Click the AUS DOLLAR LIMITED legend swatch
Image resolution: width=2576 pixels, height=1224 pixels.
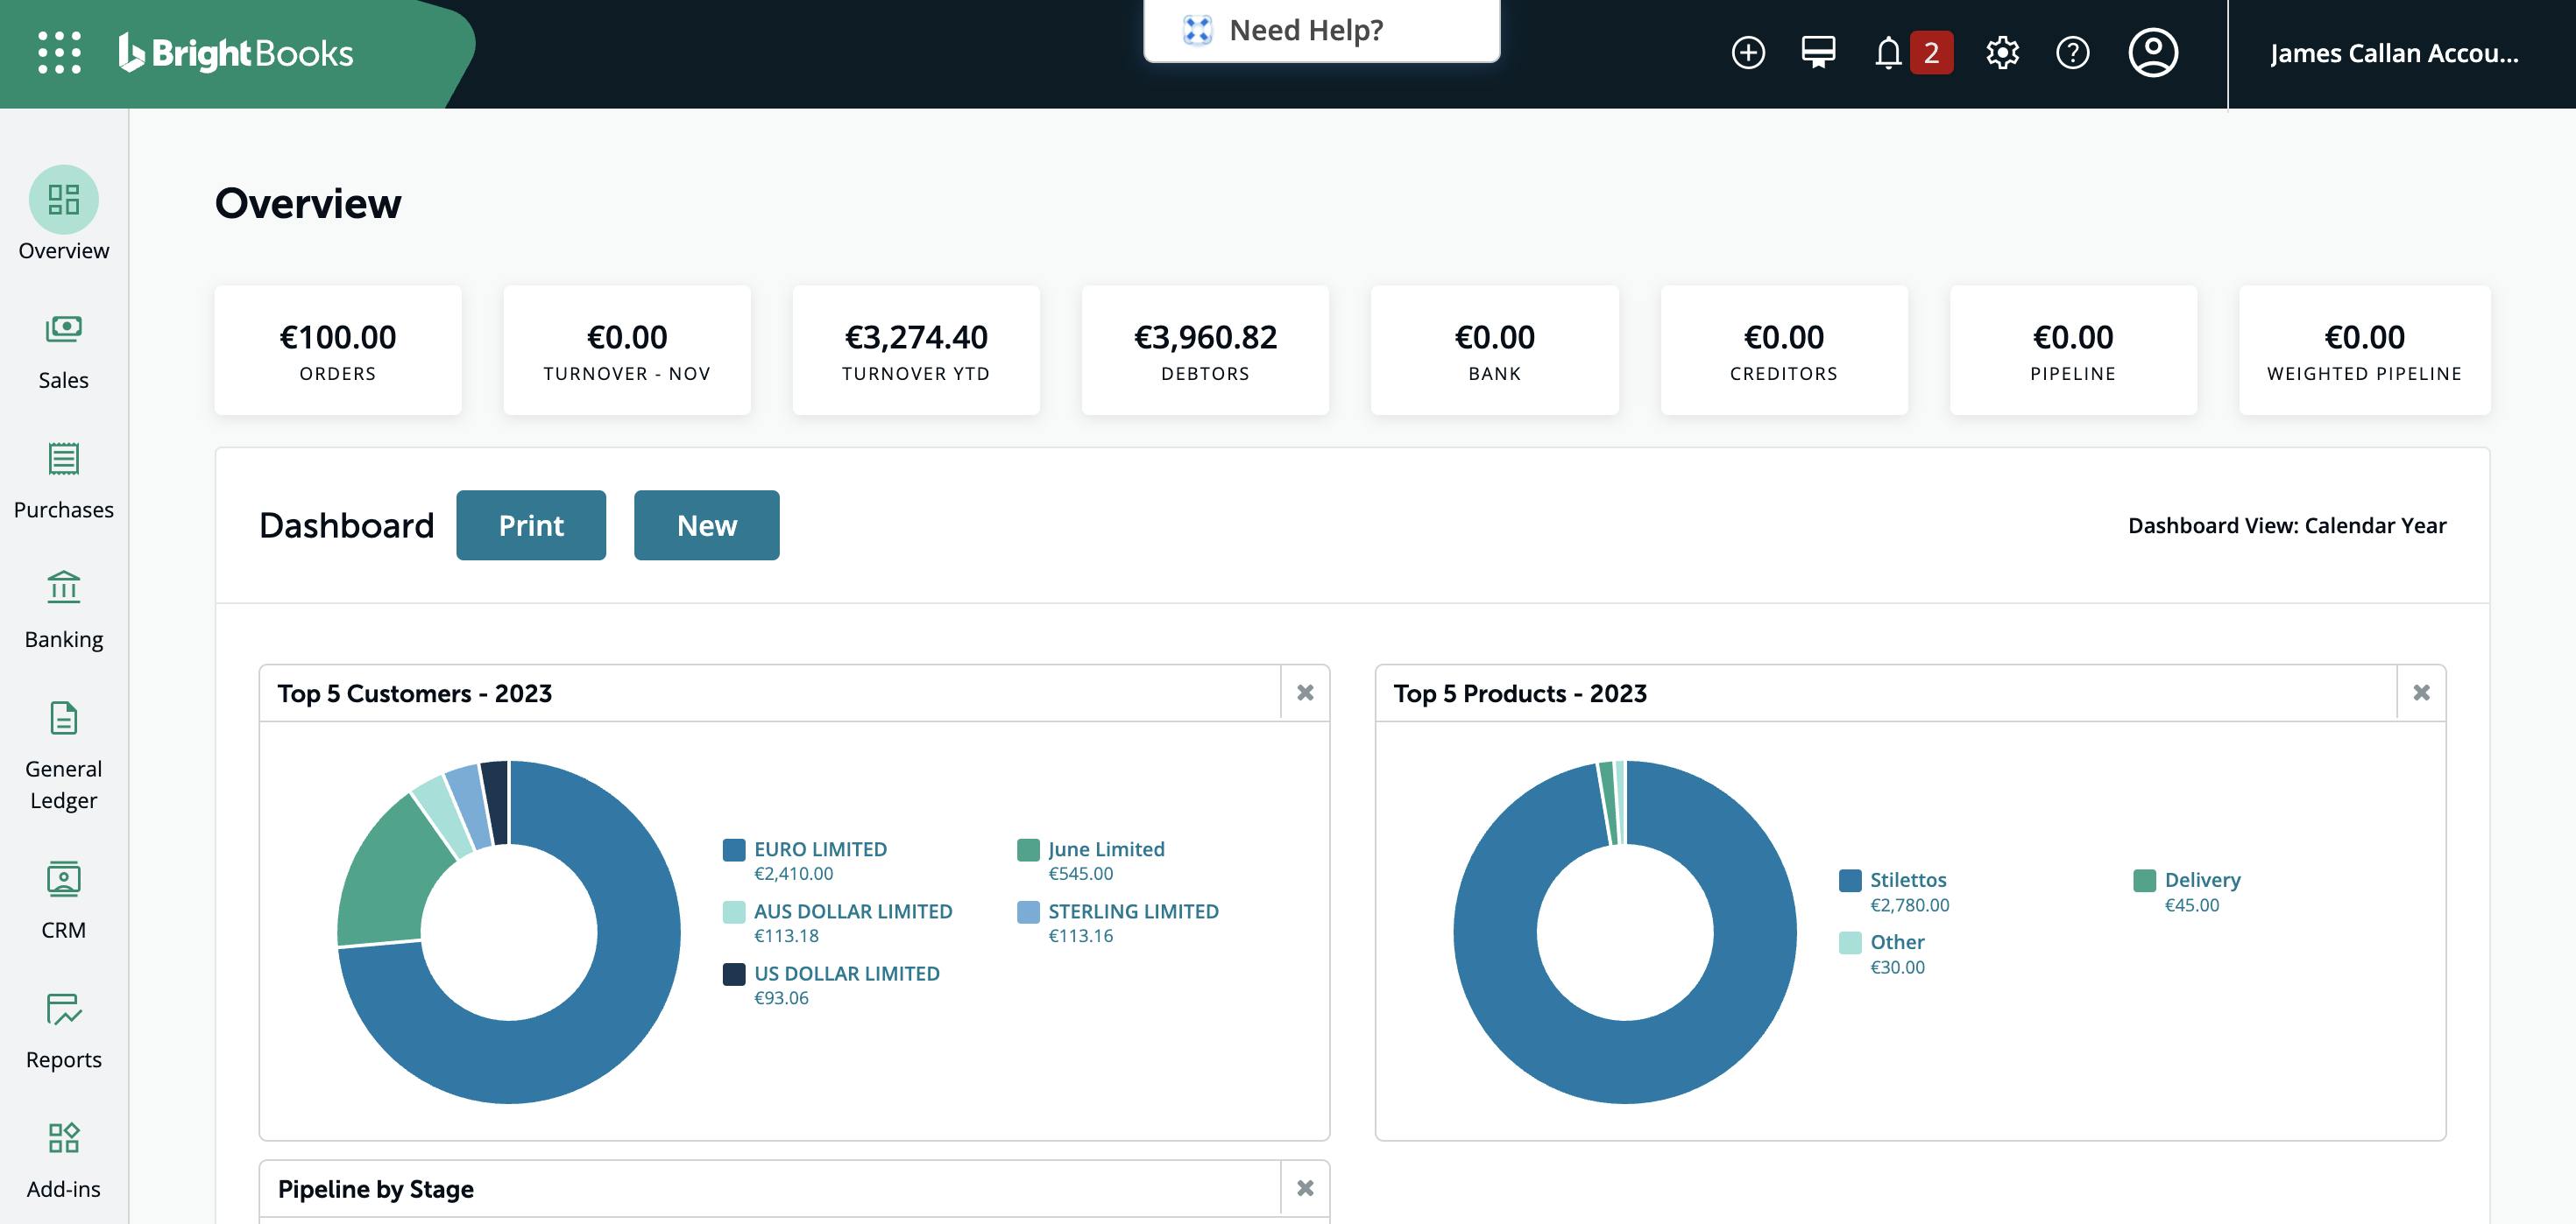(x=734, y=912)
